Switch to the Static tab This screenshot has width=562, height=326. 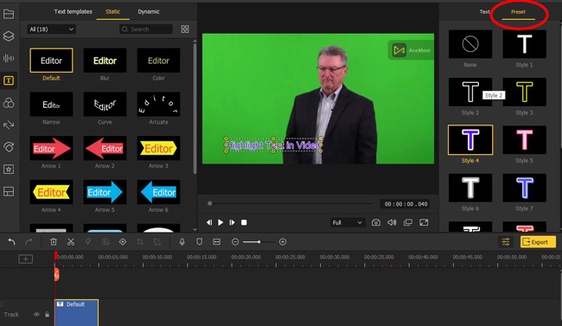113,11
